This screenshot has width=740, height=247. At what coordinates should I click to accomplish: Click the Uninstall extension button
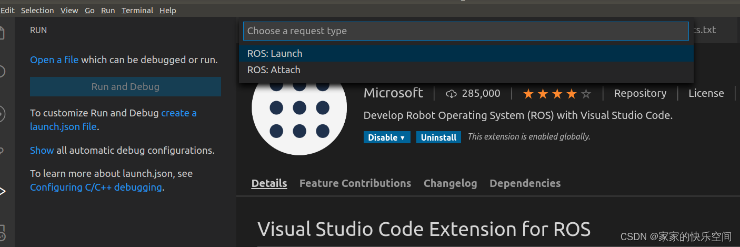coord(438,137)
